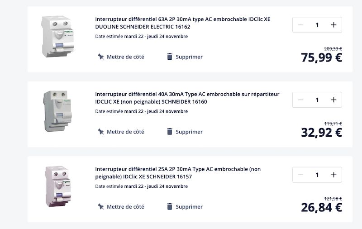Click the 40A interrupteur product image
Viewport: 362px width, 229px height.
click(58, 111)
